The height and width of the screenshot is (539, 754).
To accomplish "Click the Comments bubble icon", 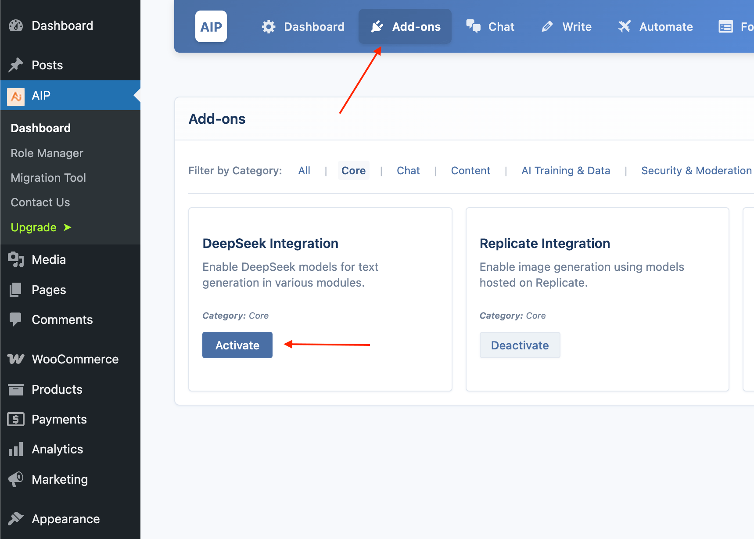I will click(x=16, y=320).
